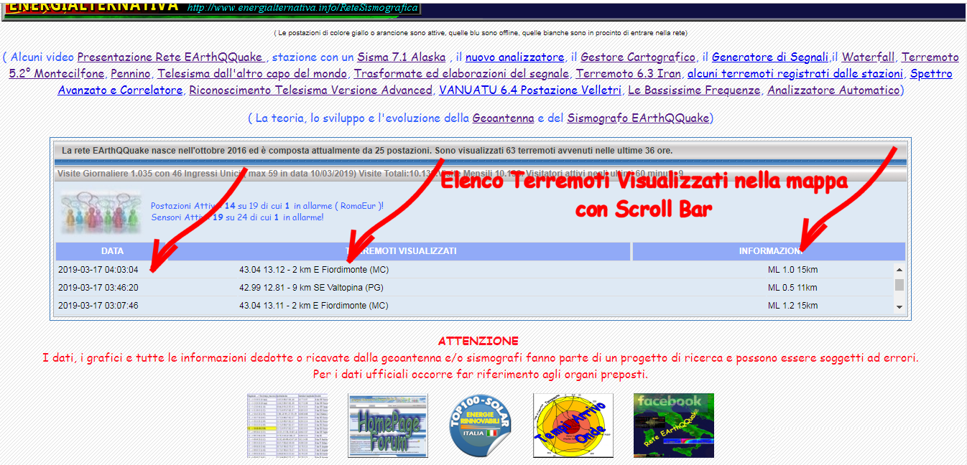Open the Tempi Arrivo Onde diagram

573,426
